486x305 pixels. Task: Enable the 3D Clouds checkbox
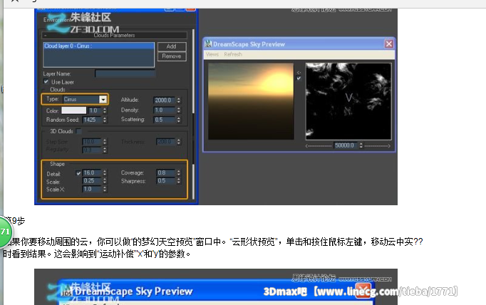tap(78, 131)
